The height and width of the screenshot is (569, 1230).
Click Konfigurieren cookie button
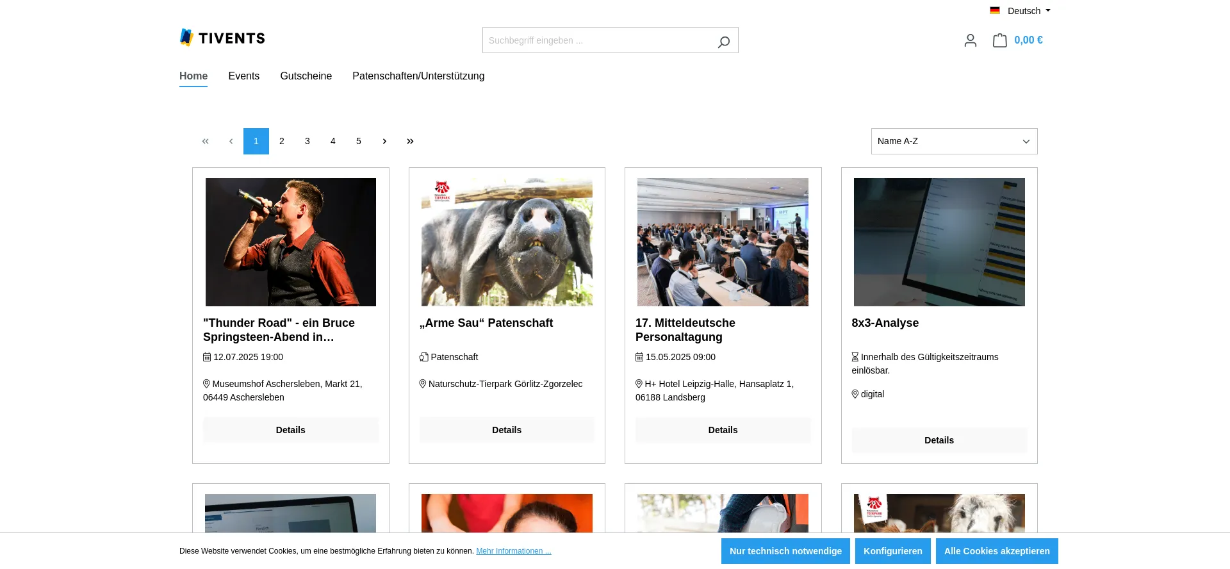[893, 551]
